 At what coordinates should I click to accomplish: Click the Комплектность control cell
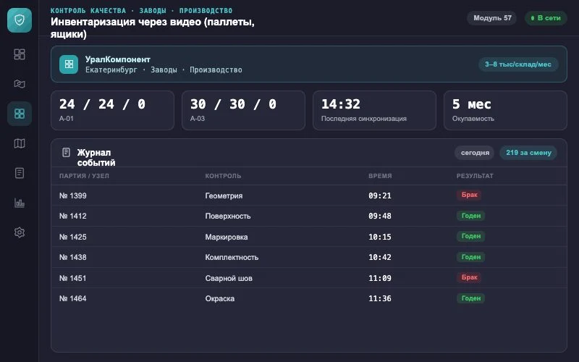[232, 258]
